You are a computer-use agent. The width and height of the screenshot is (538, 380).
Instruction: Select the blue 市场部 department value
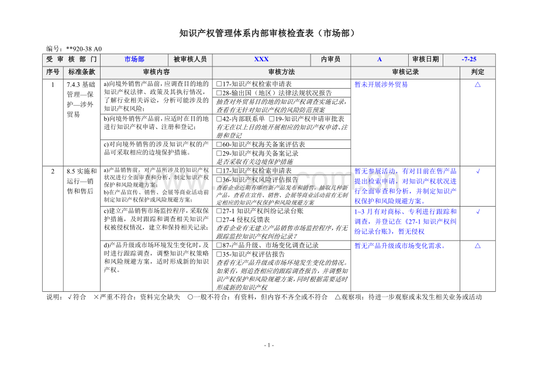(134, 59)
